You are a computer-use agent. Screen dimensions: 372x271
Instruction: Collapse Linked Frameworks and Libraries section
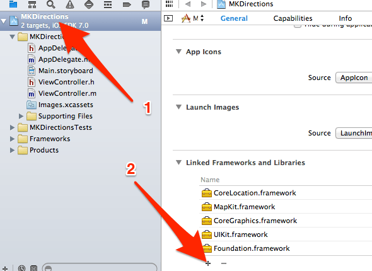pos(178,163)
